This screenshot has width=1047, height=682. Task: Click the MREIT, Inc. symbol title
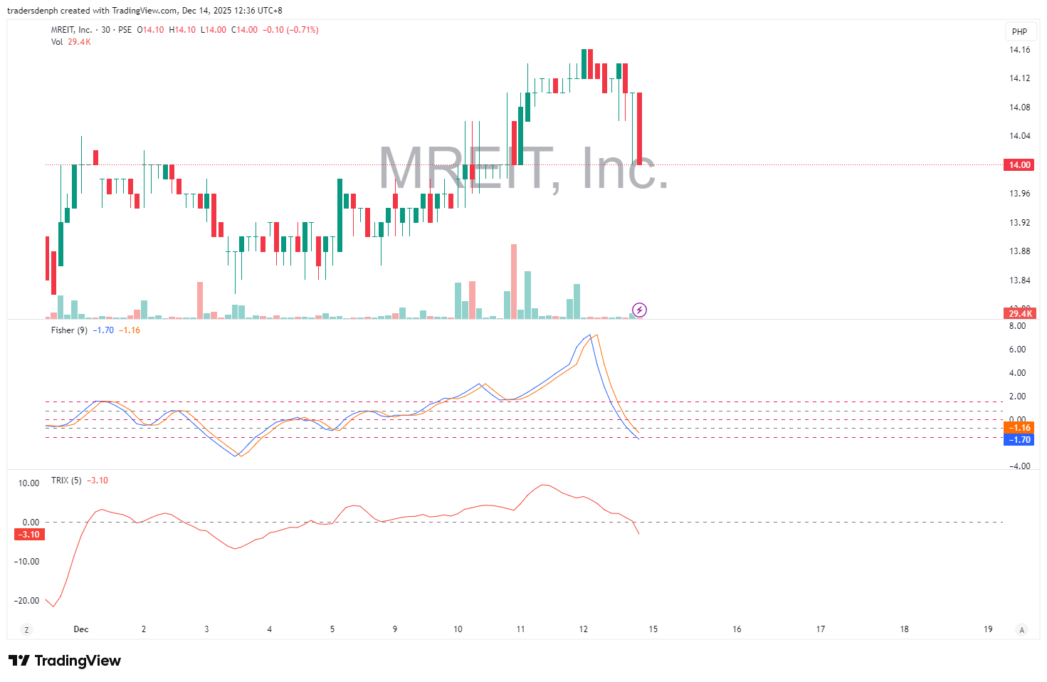click(71, 30)
